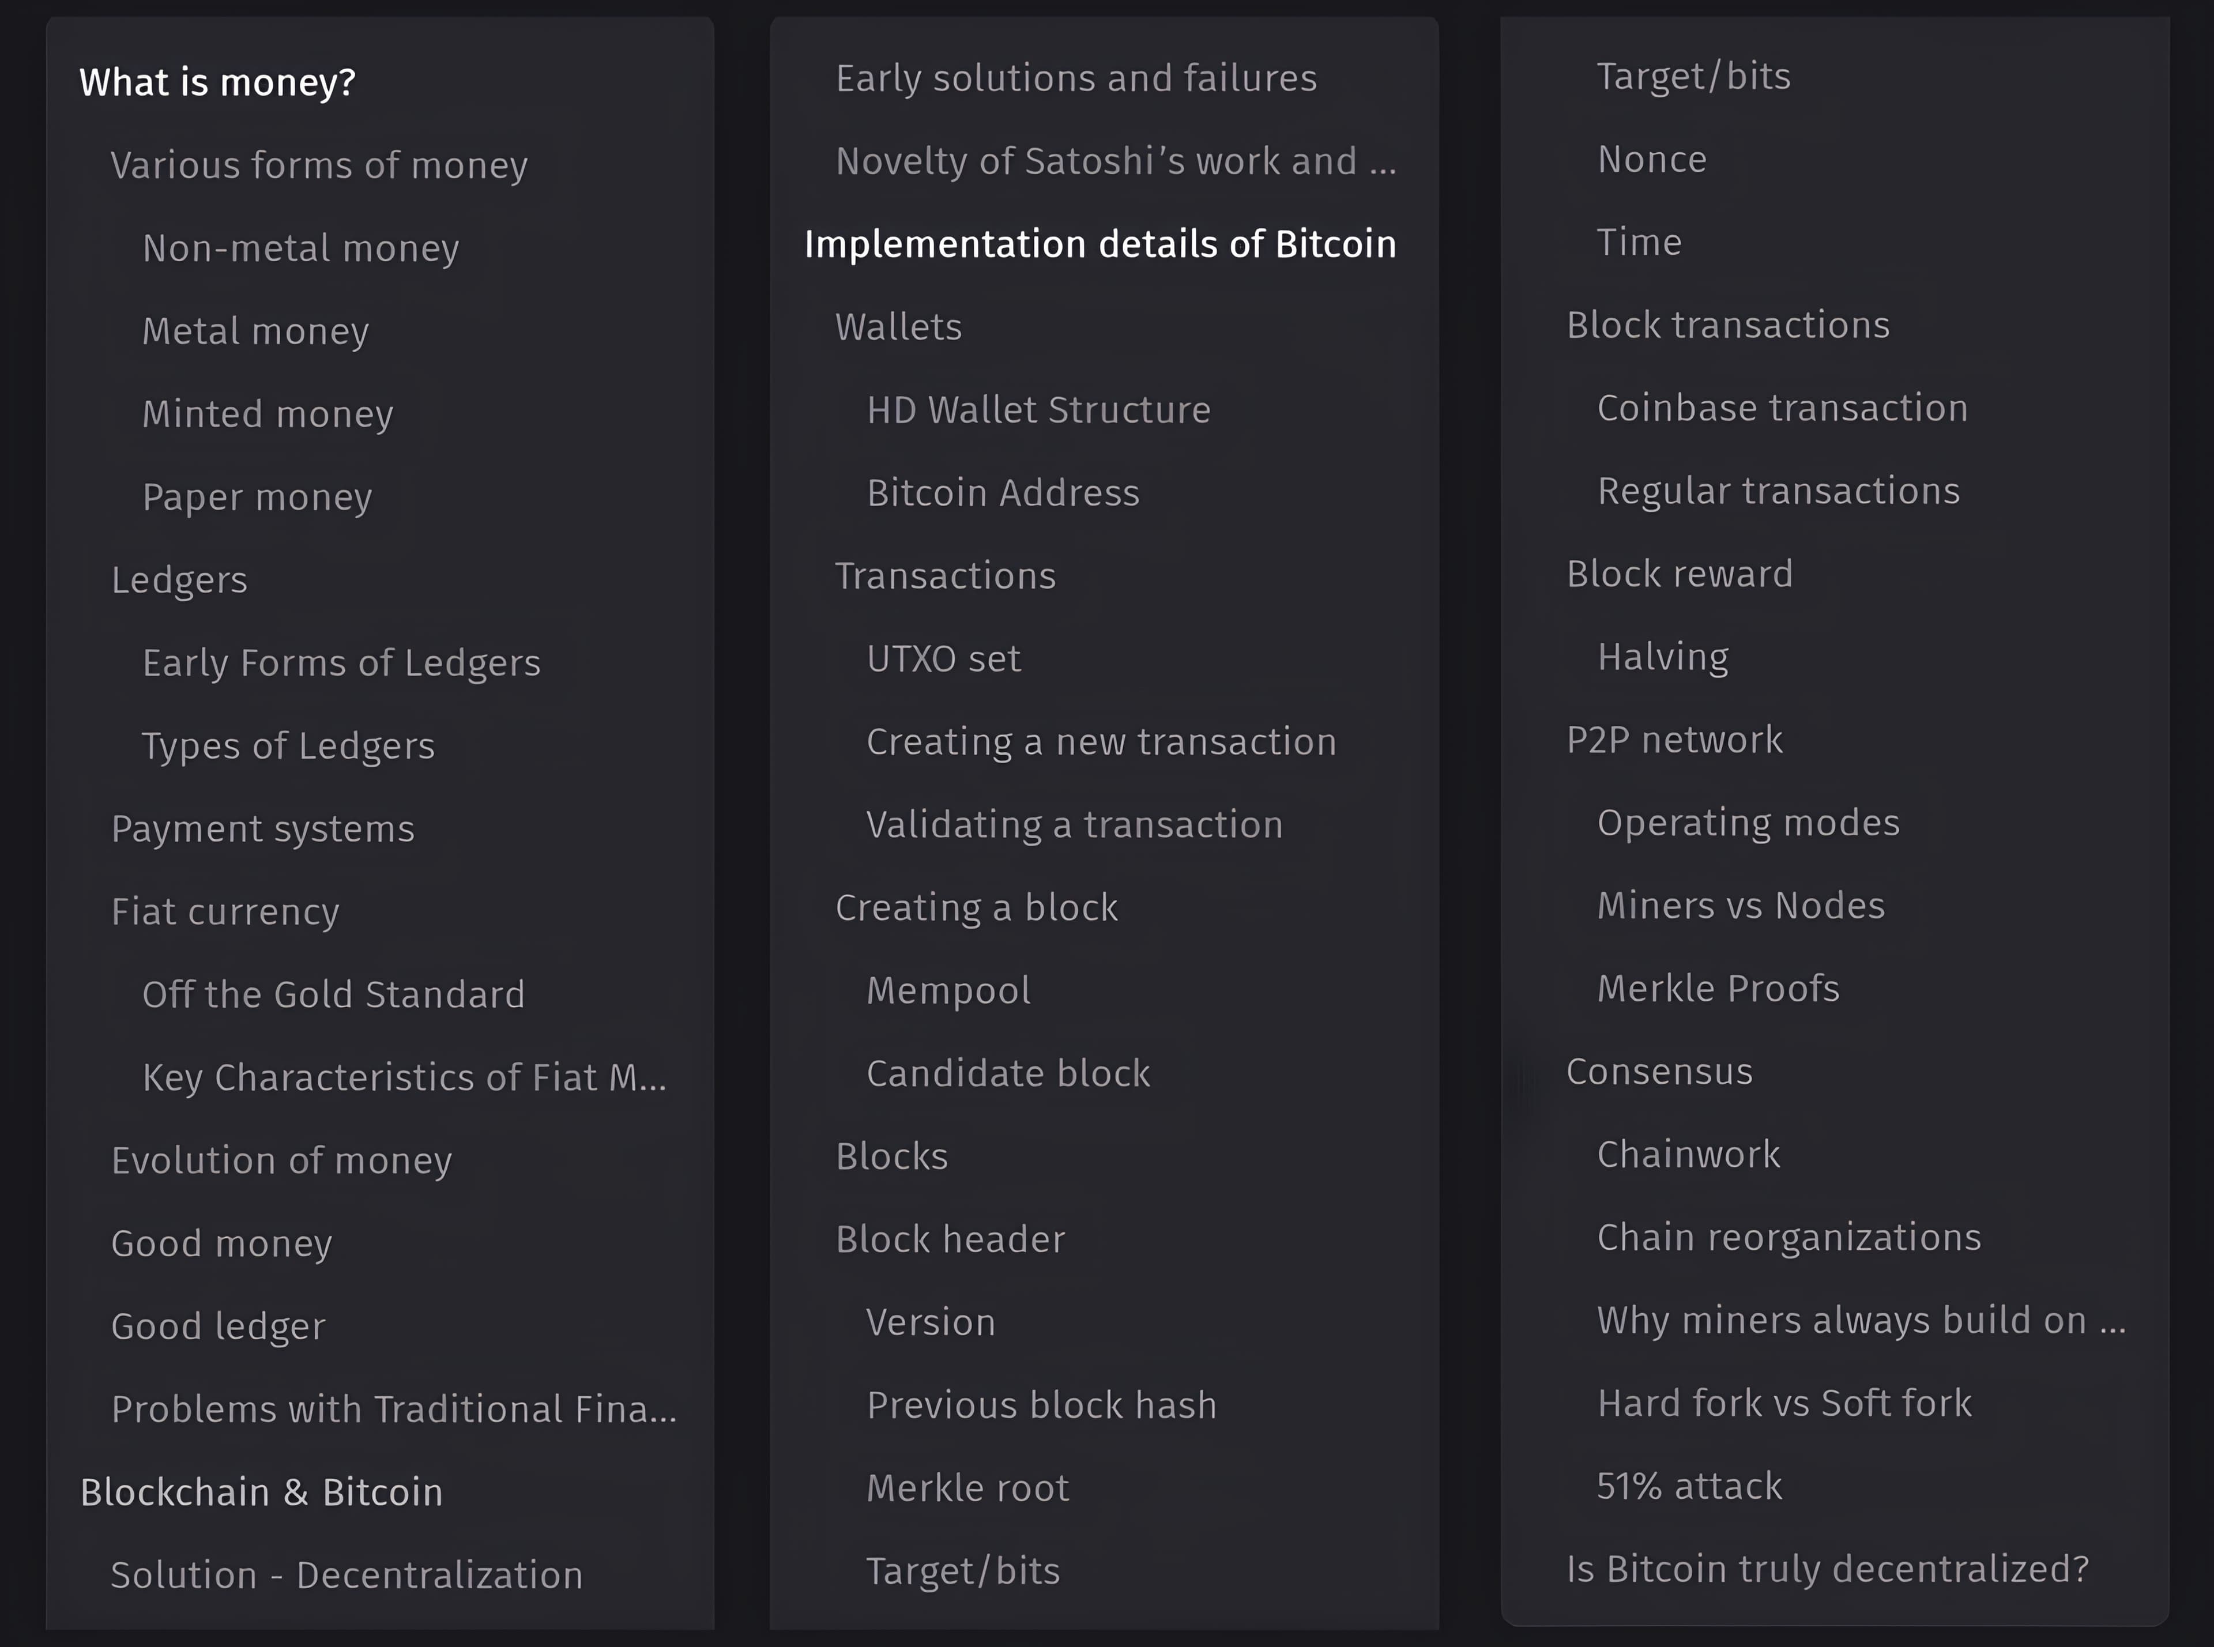The height and width of the screenshot is (1647, 2214).
Task: Open "Creating a new transaction"
Action: point(1101,742)
